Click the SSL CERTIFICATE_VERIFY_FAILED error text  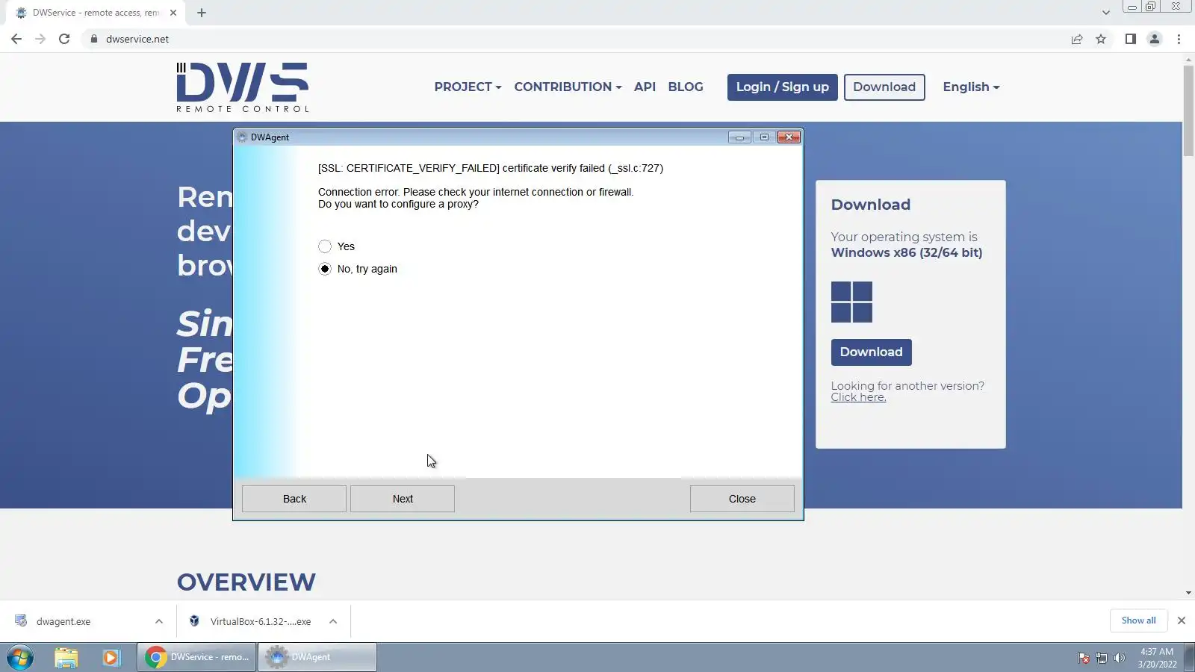click(x=491, y=168)
